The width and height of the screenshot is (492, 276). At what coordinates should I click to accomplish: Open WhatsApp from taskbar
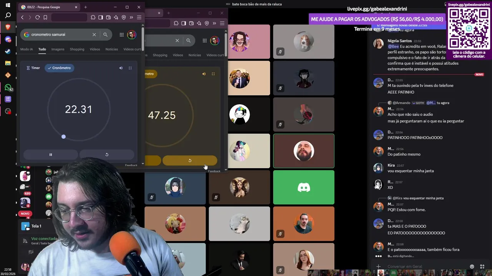(8, 87)
